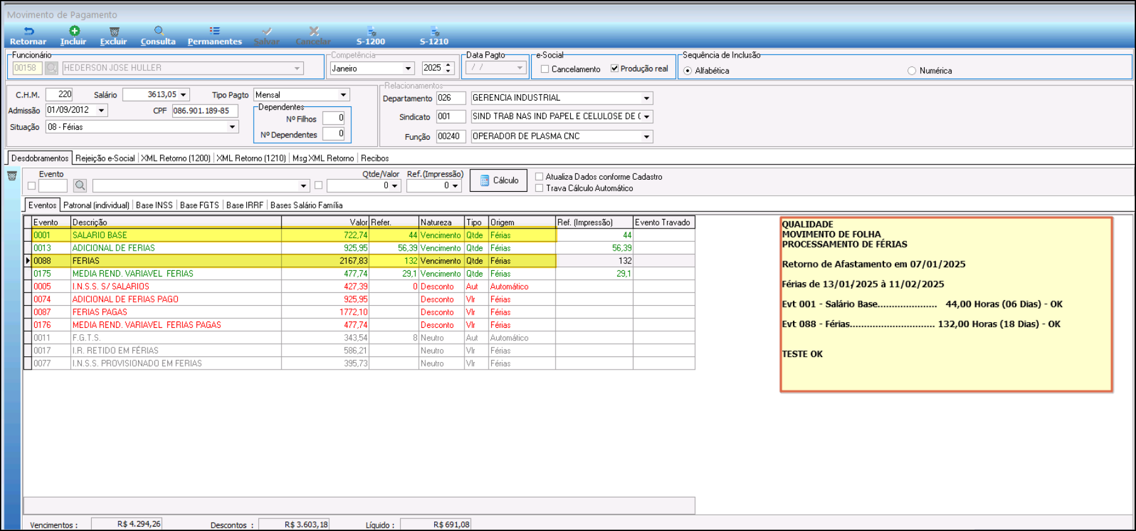1136x531 pixels.
Task: Open Msg XML Retorno tab
Action: coord(323,158)
